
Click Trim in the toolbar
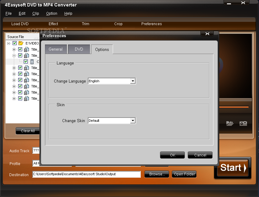point(86,24)
